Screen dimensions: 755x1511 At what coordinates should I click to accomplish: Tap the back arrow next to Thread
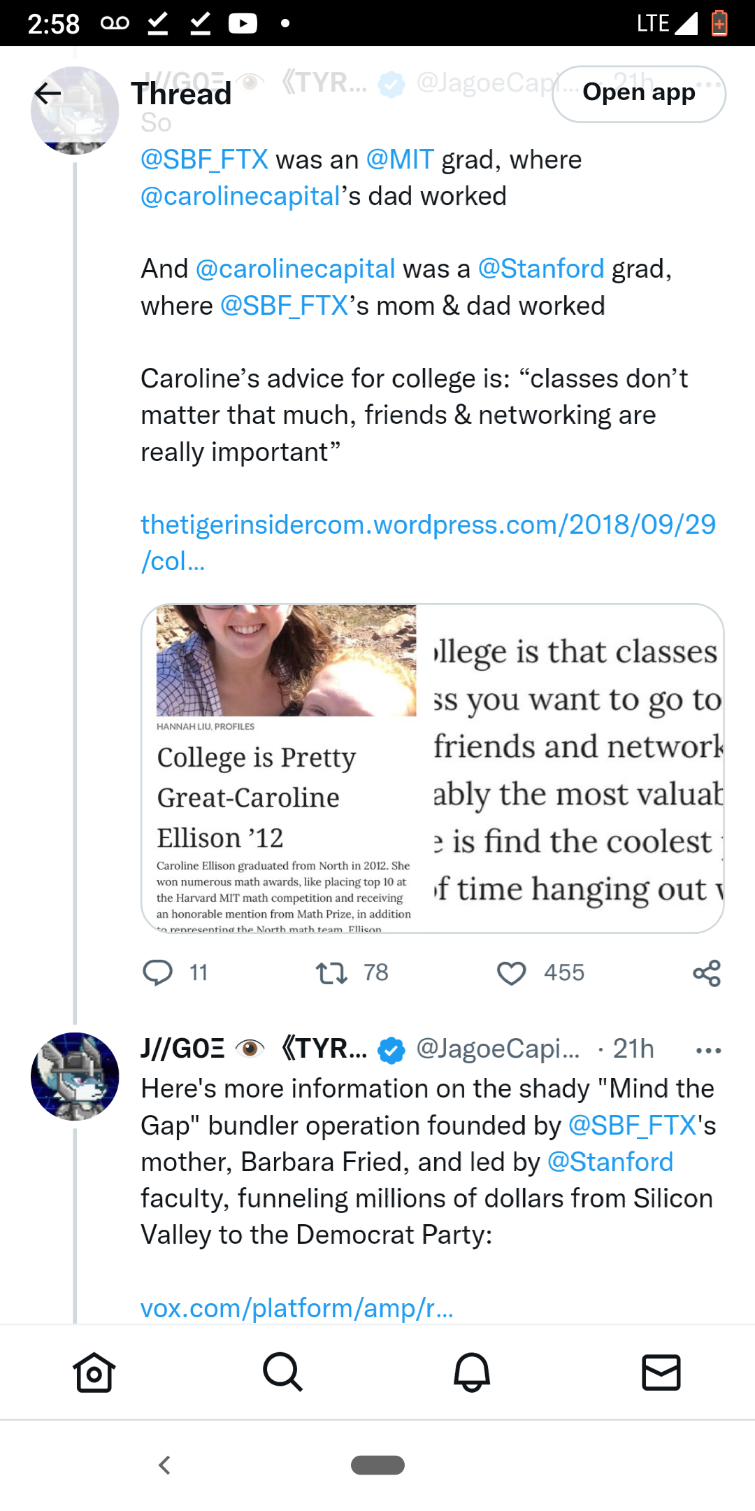(x=48, y=93)
